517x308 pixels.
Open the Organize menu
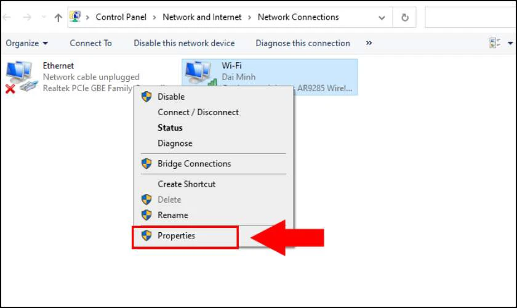pyautogui.click(x=26, y=43)
